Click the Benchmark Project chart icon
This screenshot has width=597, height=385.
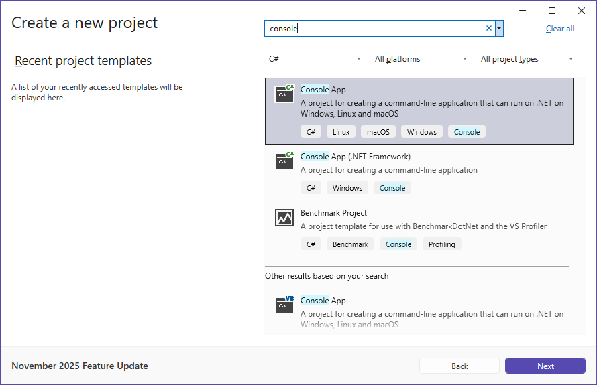click(x=284, y=218)
